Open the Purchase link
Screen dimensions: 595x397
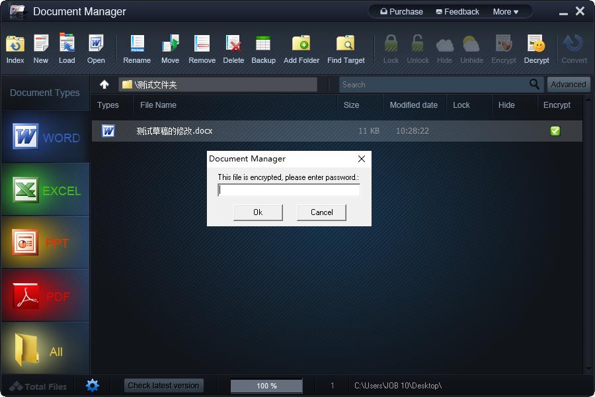(401, 12)
